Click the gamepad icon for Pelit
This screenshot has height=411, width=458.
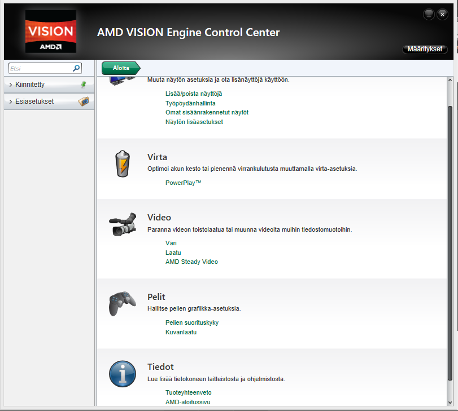(x=122, y=304)
